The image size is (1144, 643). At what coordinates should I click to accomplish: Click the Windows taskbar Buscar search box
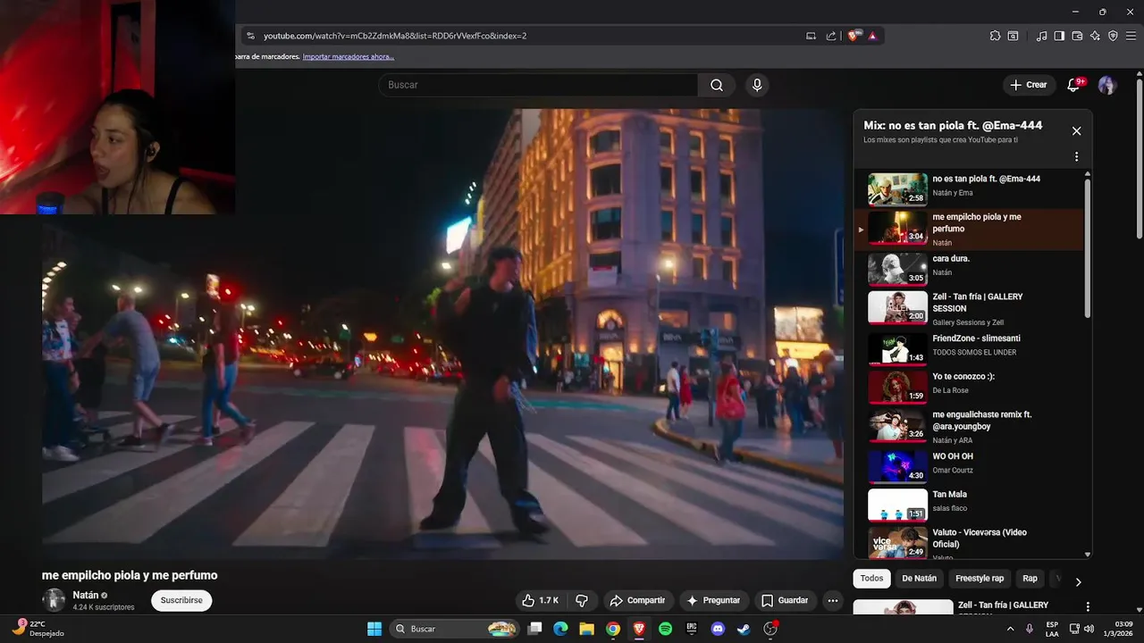click(x=454, y=629)
